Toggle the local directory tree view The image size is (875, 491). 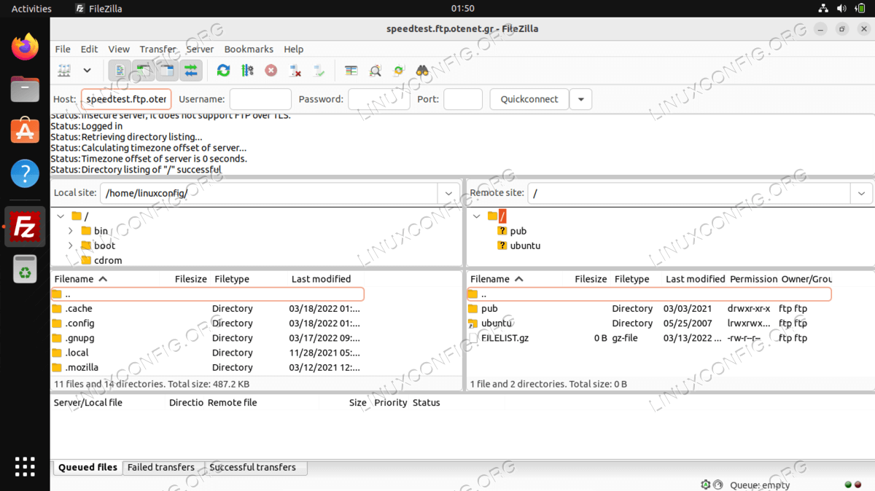coord(144,71)
